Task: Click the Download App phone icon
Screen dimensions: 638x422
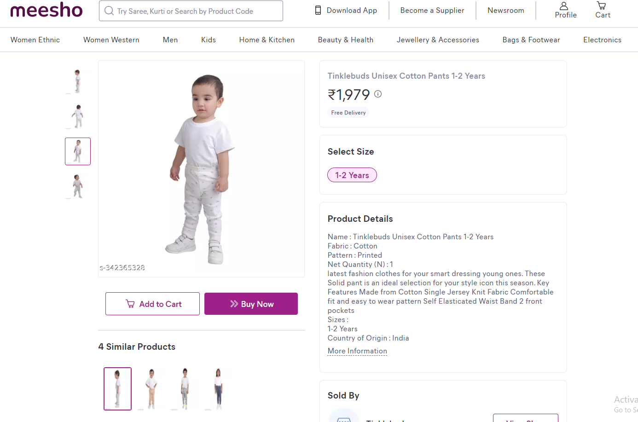Action: (318, 10)
